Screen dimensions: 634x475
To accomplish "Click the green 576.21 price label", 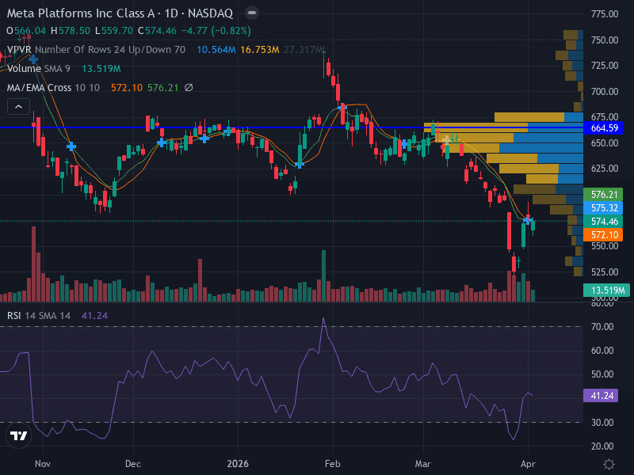I will (604, 195).
